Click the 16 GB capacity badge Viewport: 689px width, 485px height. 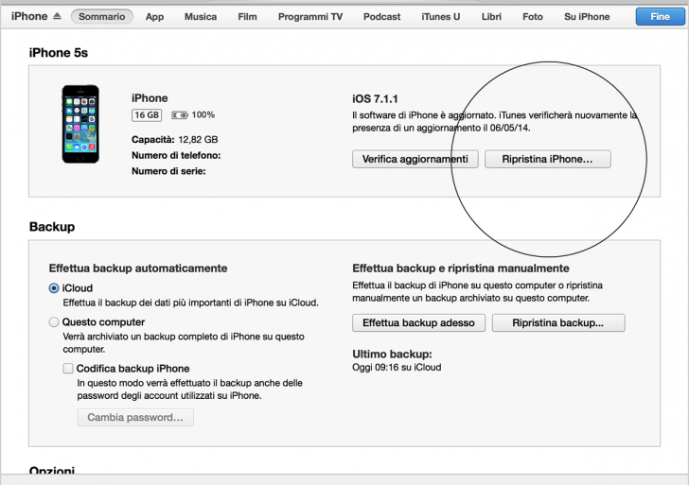click(147, 115)
